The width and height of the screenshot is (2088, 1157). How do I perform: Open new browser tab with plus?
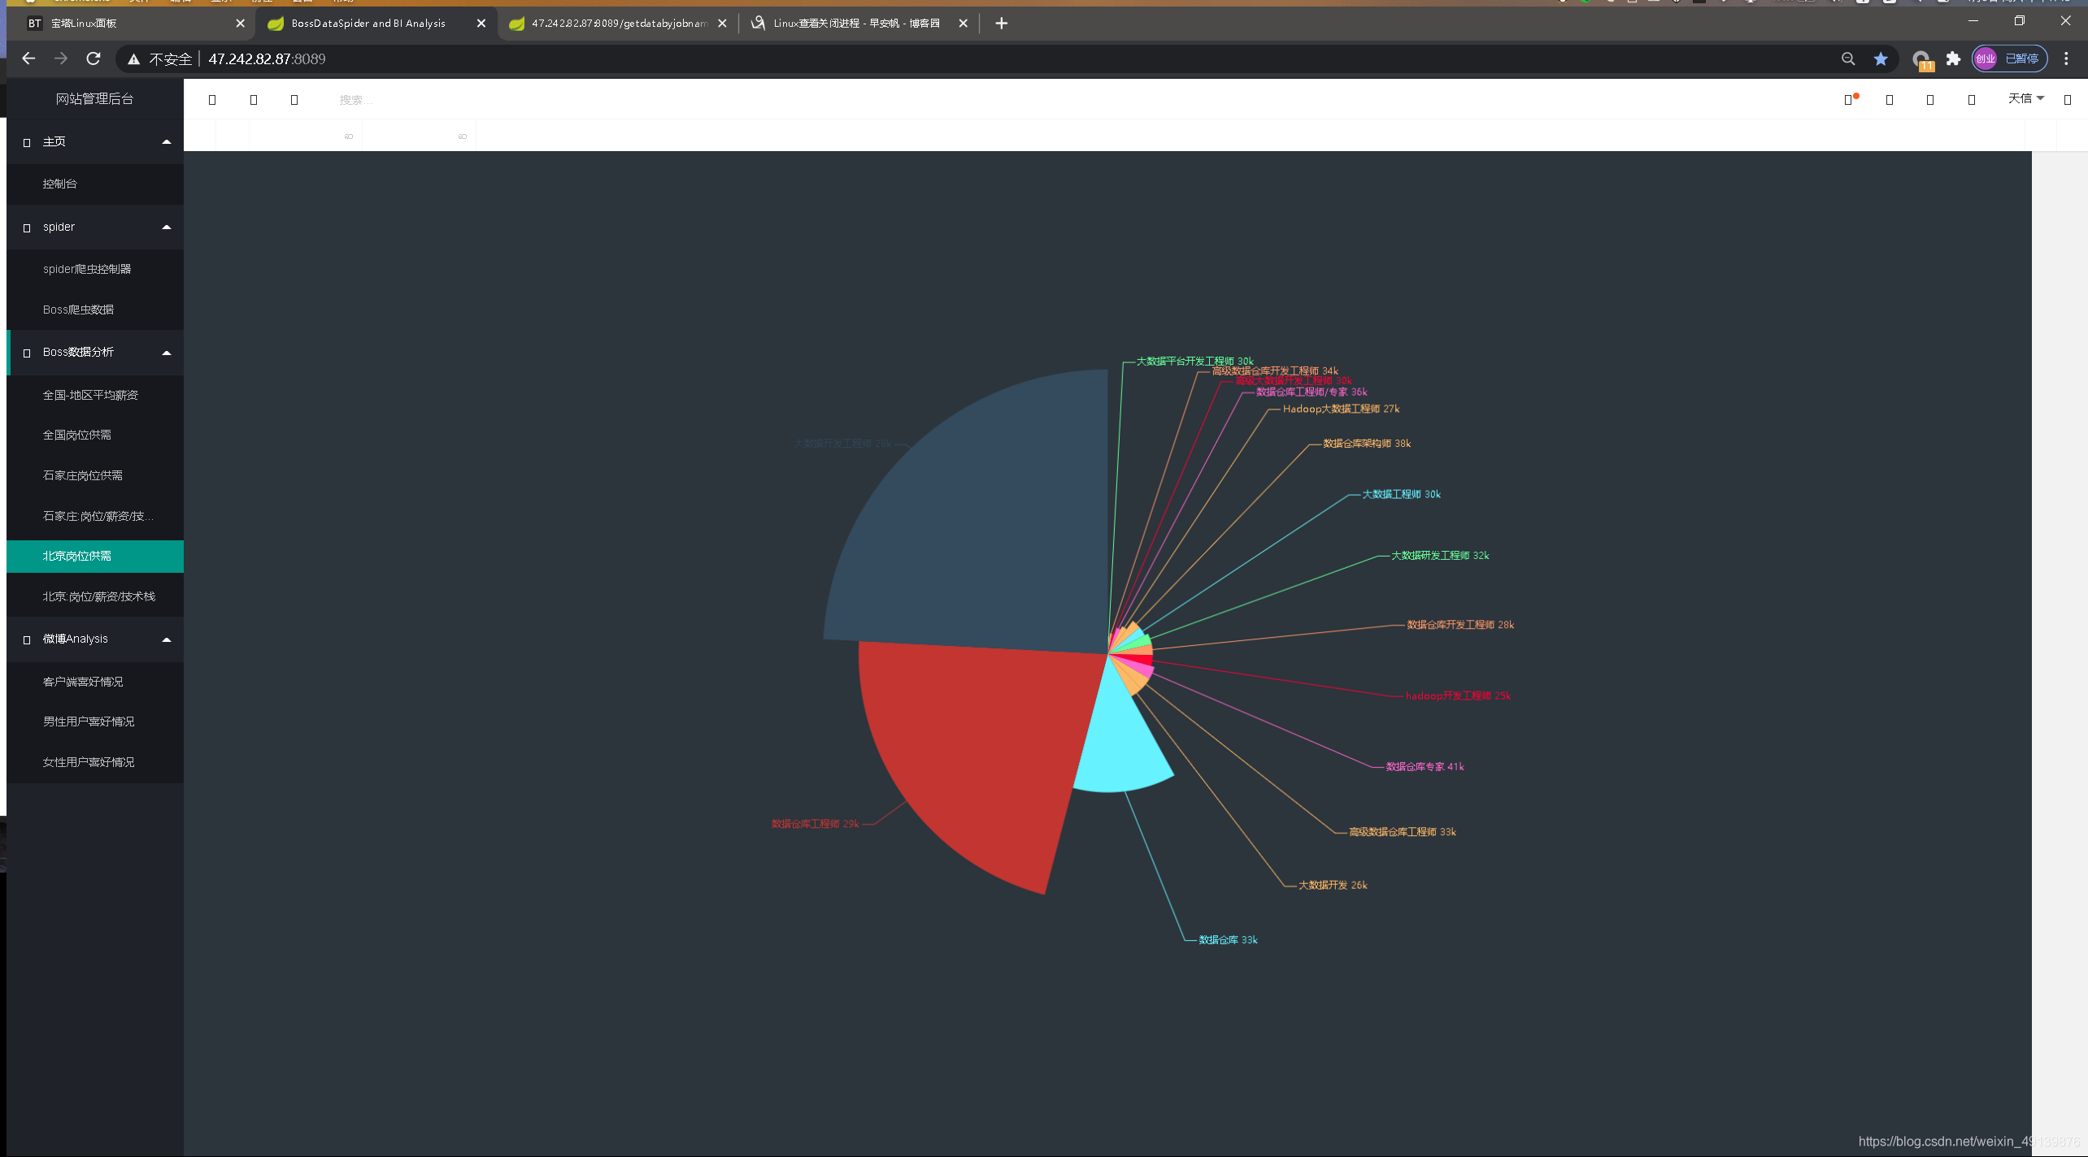click(x=1001, y=24)
